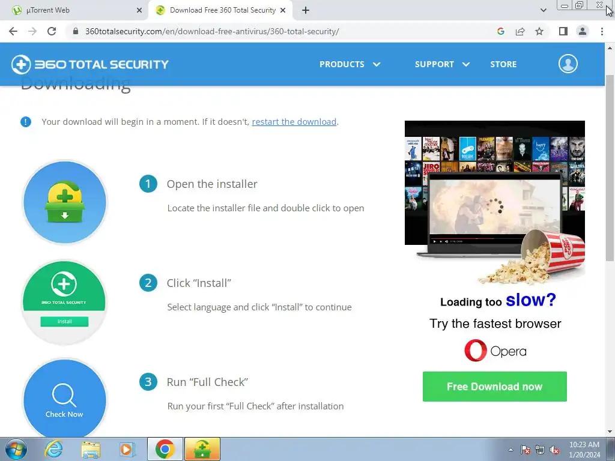Click the Opera movie ad image
The height and width of the screenshot is (461, 615).
[495, 202]
